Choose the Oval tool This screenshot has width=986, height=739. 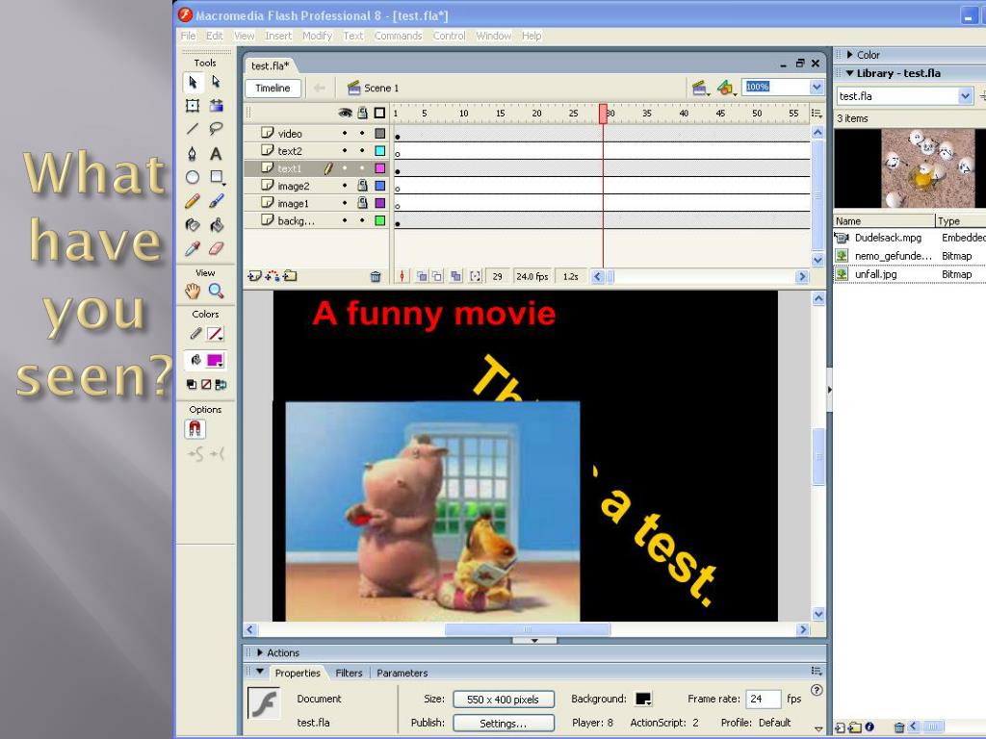[193, 177]
